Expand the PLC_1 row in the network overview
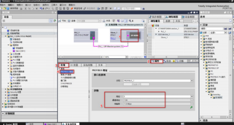The width and height of the screenshot is (234, 125). pyautogui.click(x=159, y=32)
